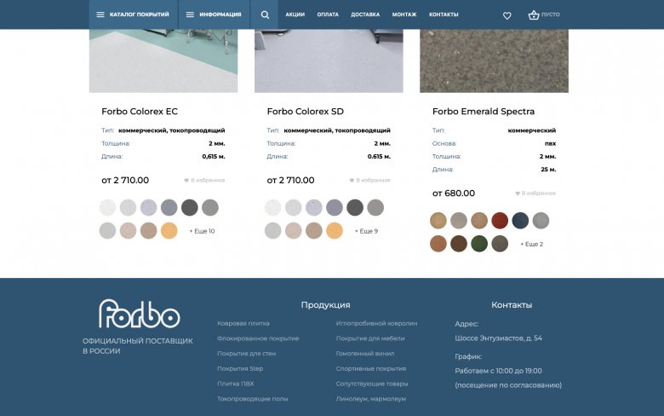The image size is (664, 416).
Task: Open the Плитка ПВХ footer link
Action: point(236,384)
